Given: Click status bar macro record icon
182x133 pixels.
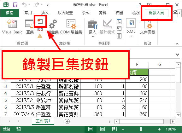Looking at the screenshot, I should pos(19,129).
